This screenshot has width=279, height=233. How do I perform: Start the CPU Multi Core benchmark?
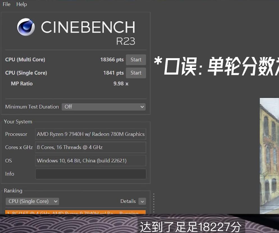tap(136, 60)
